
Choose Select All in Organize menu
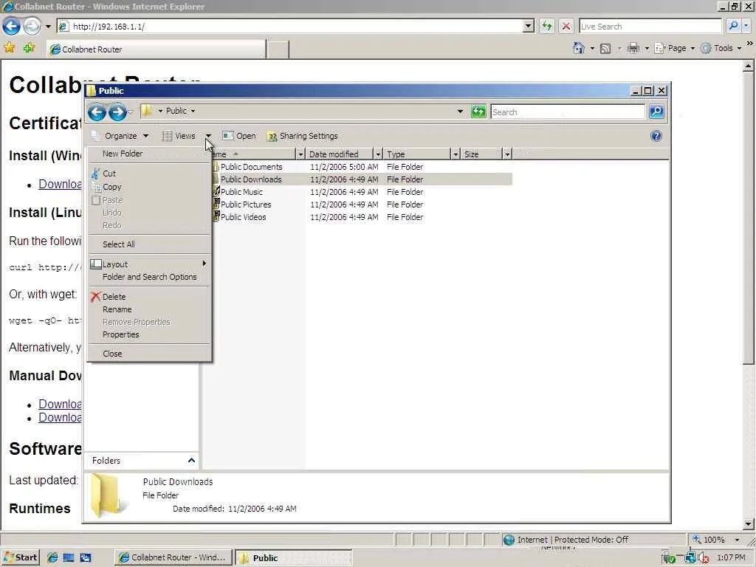click(x=149, y=244)
